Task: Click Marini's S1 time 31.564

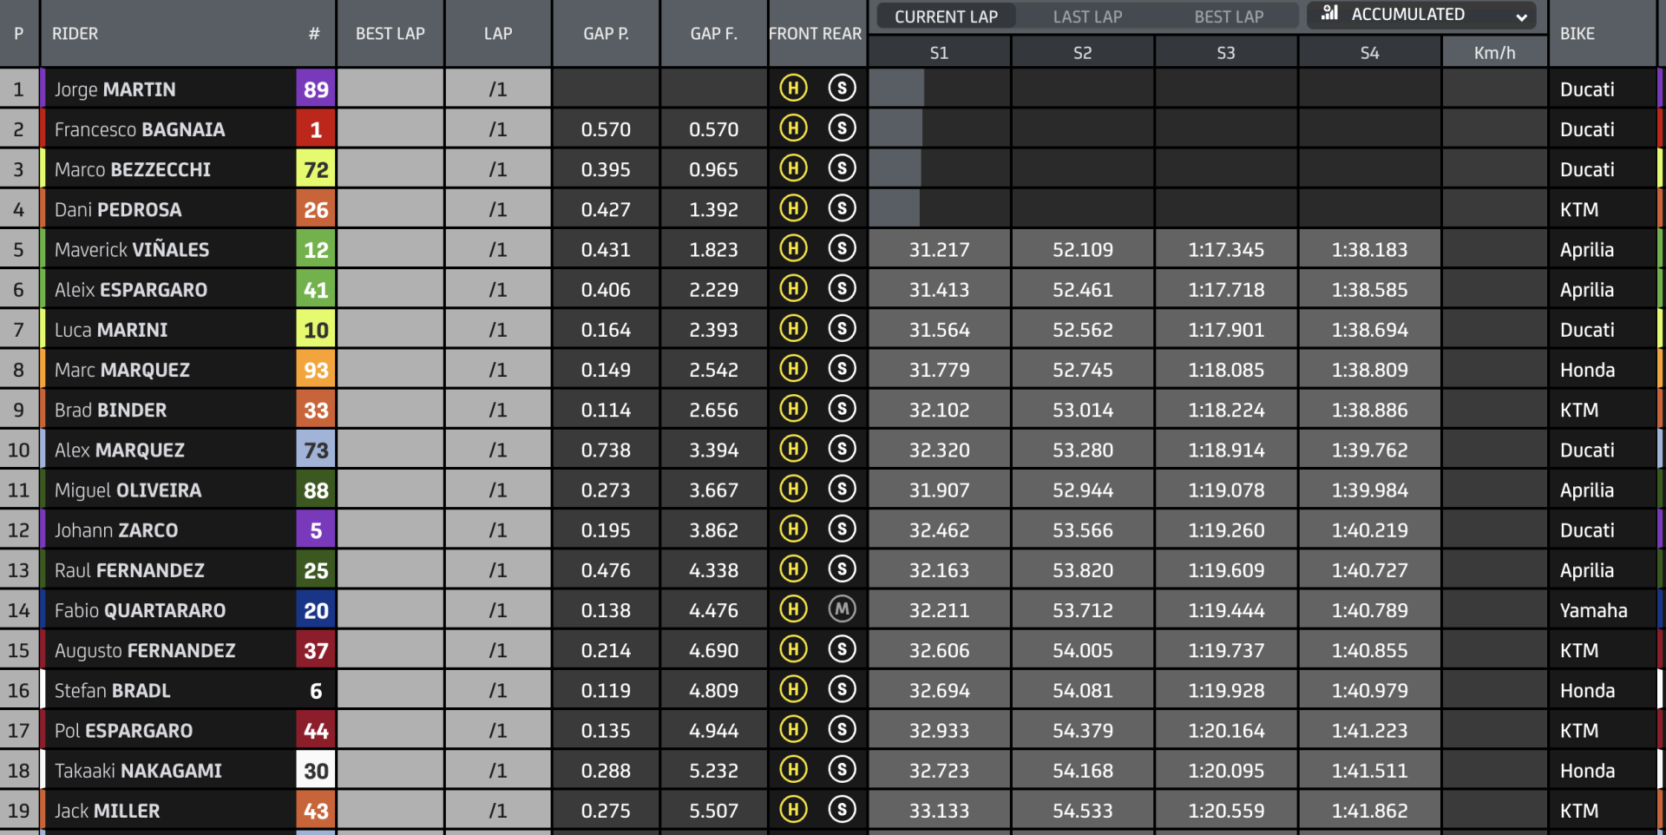Action: 939,330
